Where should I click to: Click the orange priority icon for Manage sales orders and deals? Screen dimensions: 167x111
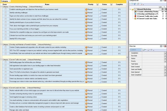[86, 110]
